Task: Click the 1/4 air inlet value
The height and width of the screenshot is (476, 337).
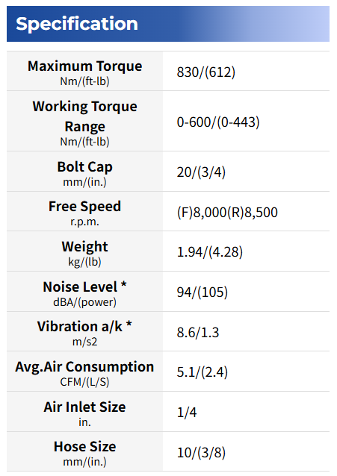Action: tap(187, 413)
